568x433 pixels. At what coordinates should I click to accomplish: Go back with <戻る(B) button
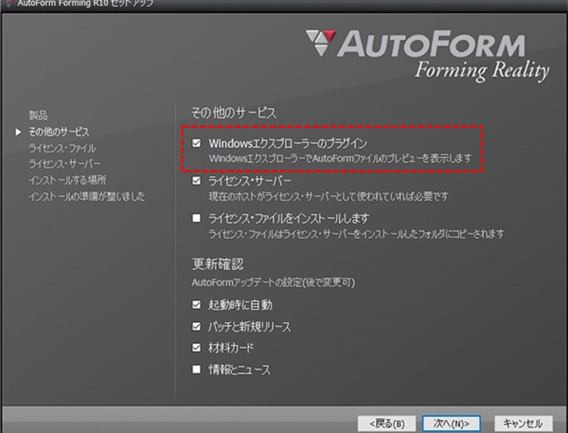coord(387,423)
